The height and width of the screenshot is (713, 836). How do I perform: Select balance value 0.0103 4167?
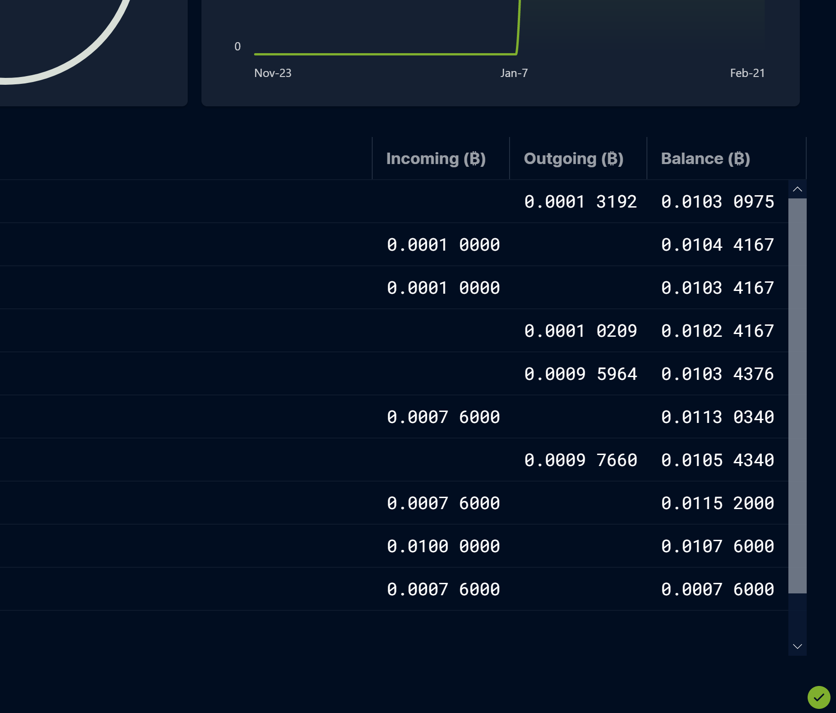pyautogui.click(x=717, y=288)
